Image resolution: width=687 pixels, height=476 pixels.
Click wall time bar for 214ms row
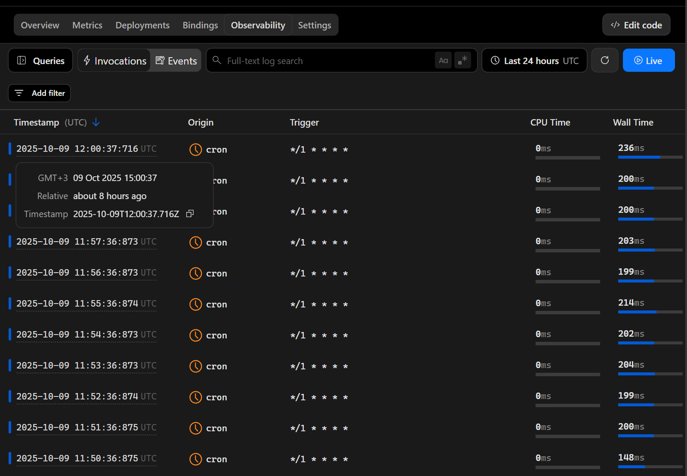(x=650, y=312)
